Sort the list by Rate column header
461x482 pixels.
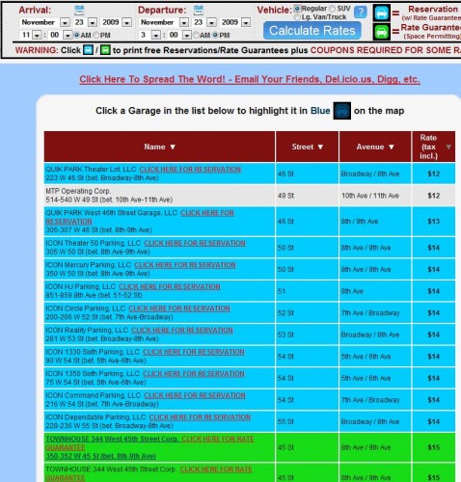point(433,147)
